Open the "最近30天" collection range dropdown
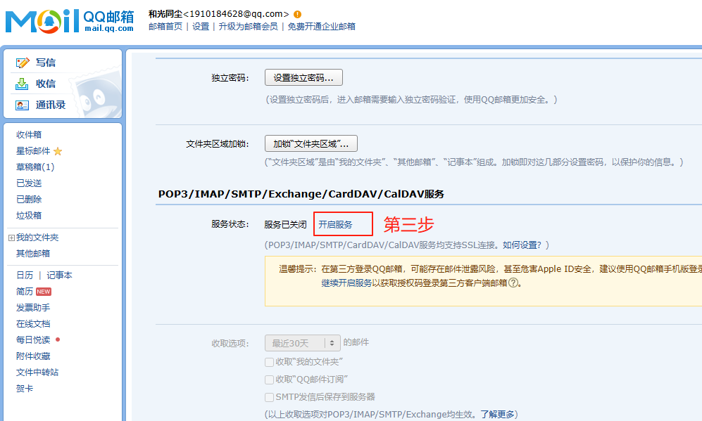702x421 pixels. coord(302,343)
